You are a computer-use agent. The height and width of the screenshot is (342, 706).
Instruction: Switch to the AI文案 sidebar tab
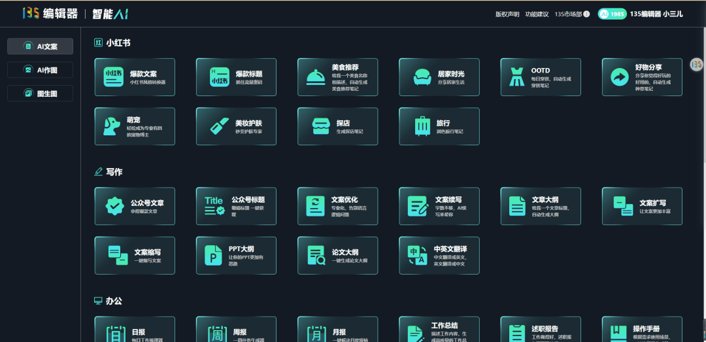pos(40,46)
